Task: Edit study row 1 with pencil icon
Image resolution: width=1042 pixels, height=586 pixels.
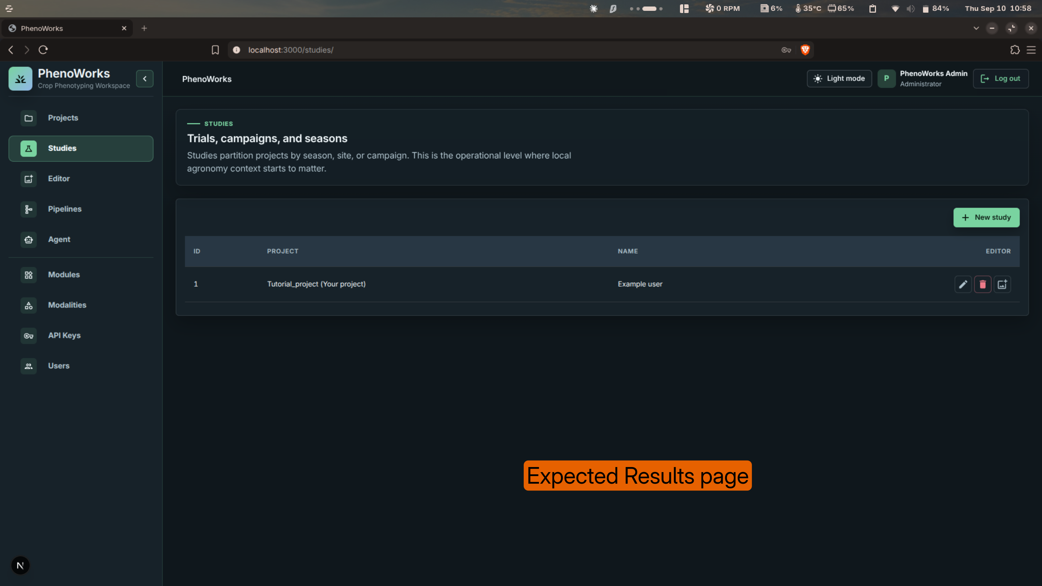Action: click(x=963, y=284)
